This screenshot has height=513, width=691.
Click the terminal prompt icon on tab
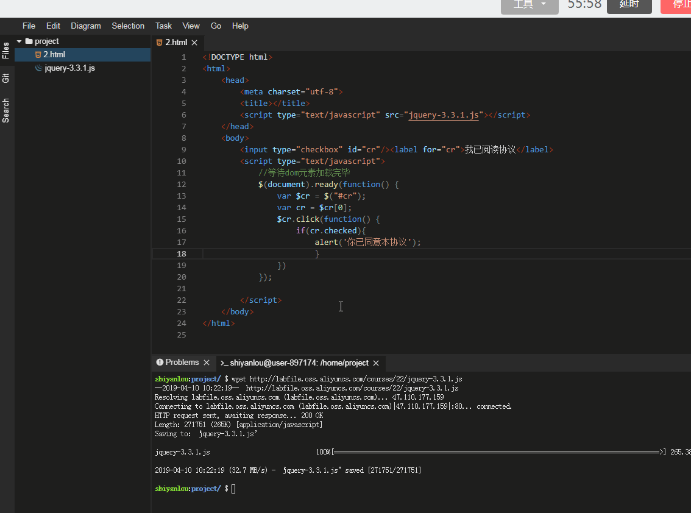(224, 363)
